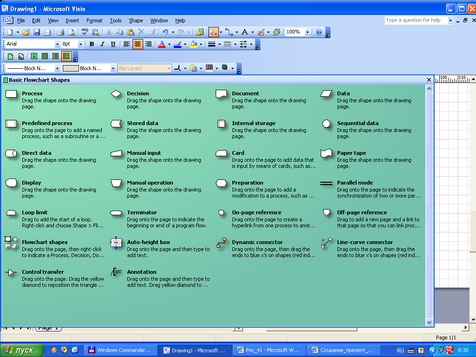The image size is (476, 357).
Task: Click the пуск Start button
Action: pyautogui.click(x=22, y=350)
